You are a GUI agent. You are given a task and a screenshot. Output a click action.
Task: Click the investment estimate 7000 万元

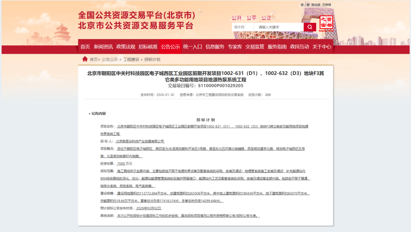click(124, 163)
